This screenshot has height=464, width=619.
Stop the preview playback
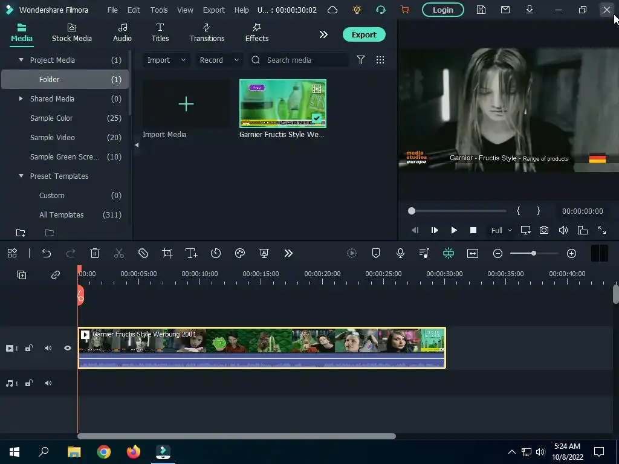[473, 230]
